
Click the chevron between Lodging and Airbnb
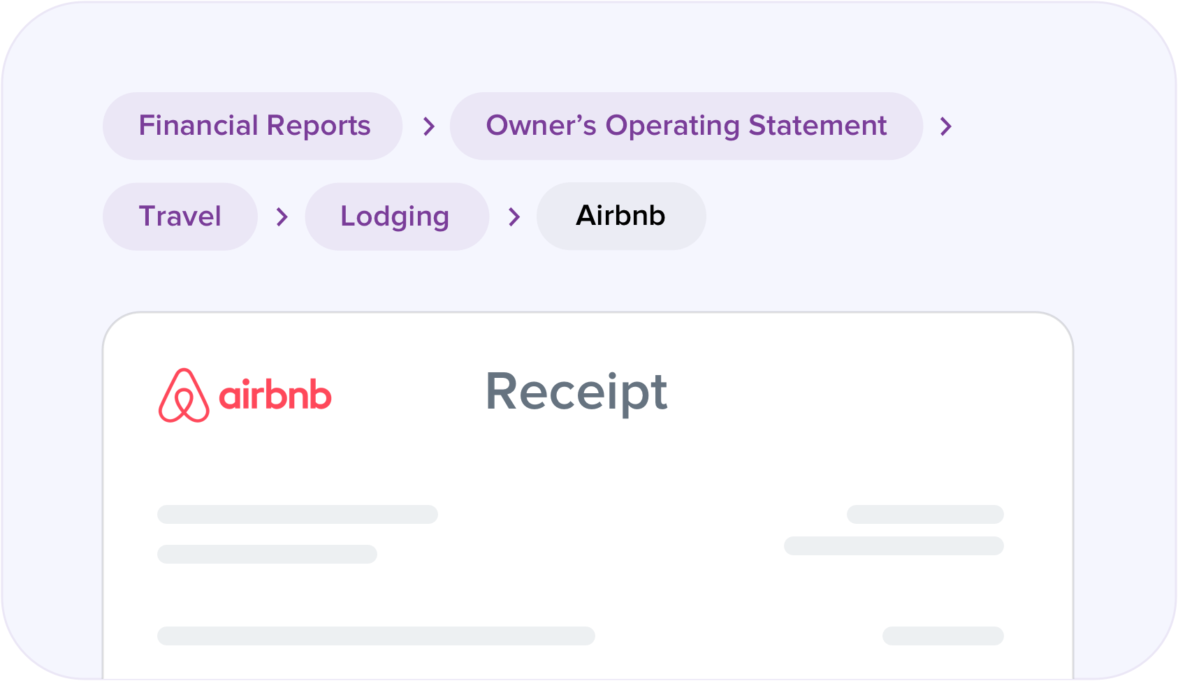tap(514, 217)
